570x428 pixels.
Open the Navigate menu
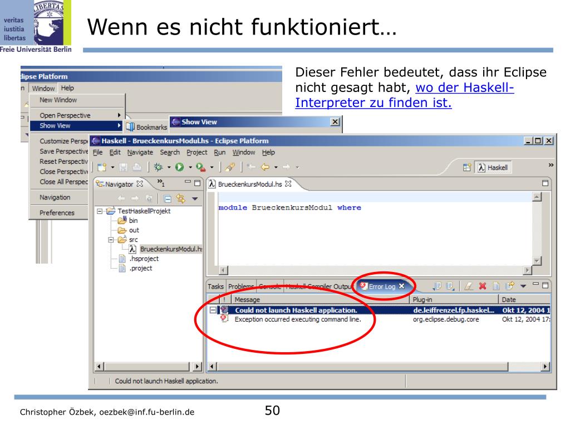(x=140, y=153)
